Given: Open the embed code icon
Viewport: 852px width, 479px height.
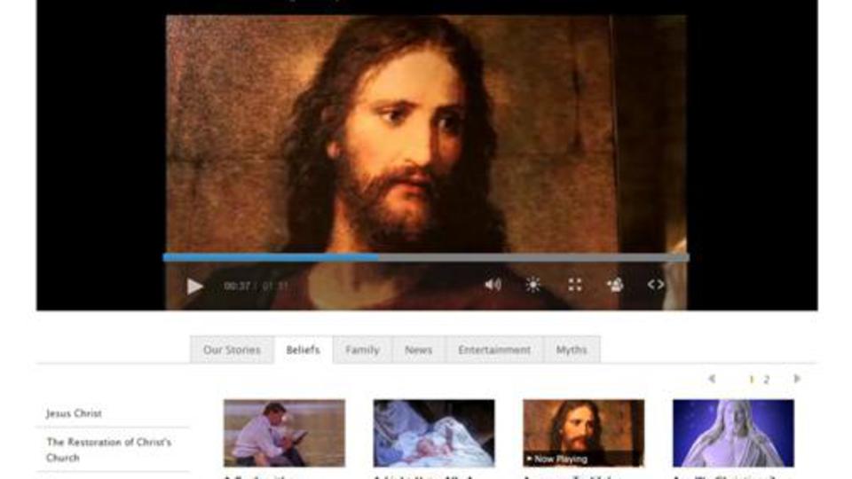Looking at the screenshot, I should [656, 285].
